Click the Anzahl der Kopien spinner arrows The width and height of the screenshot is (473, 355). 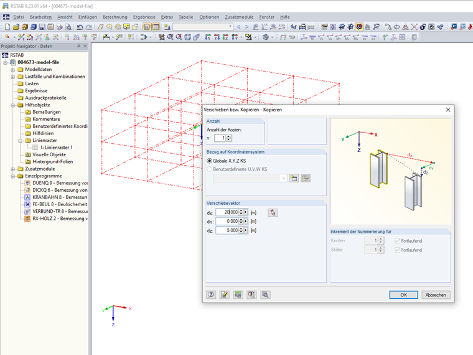pos(228,138)
